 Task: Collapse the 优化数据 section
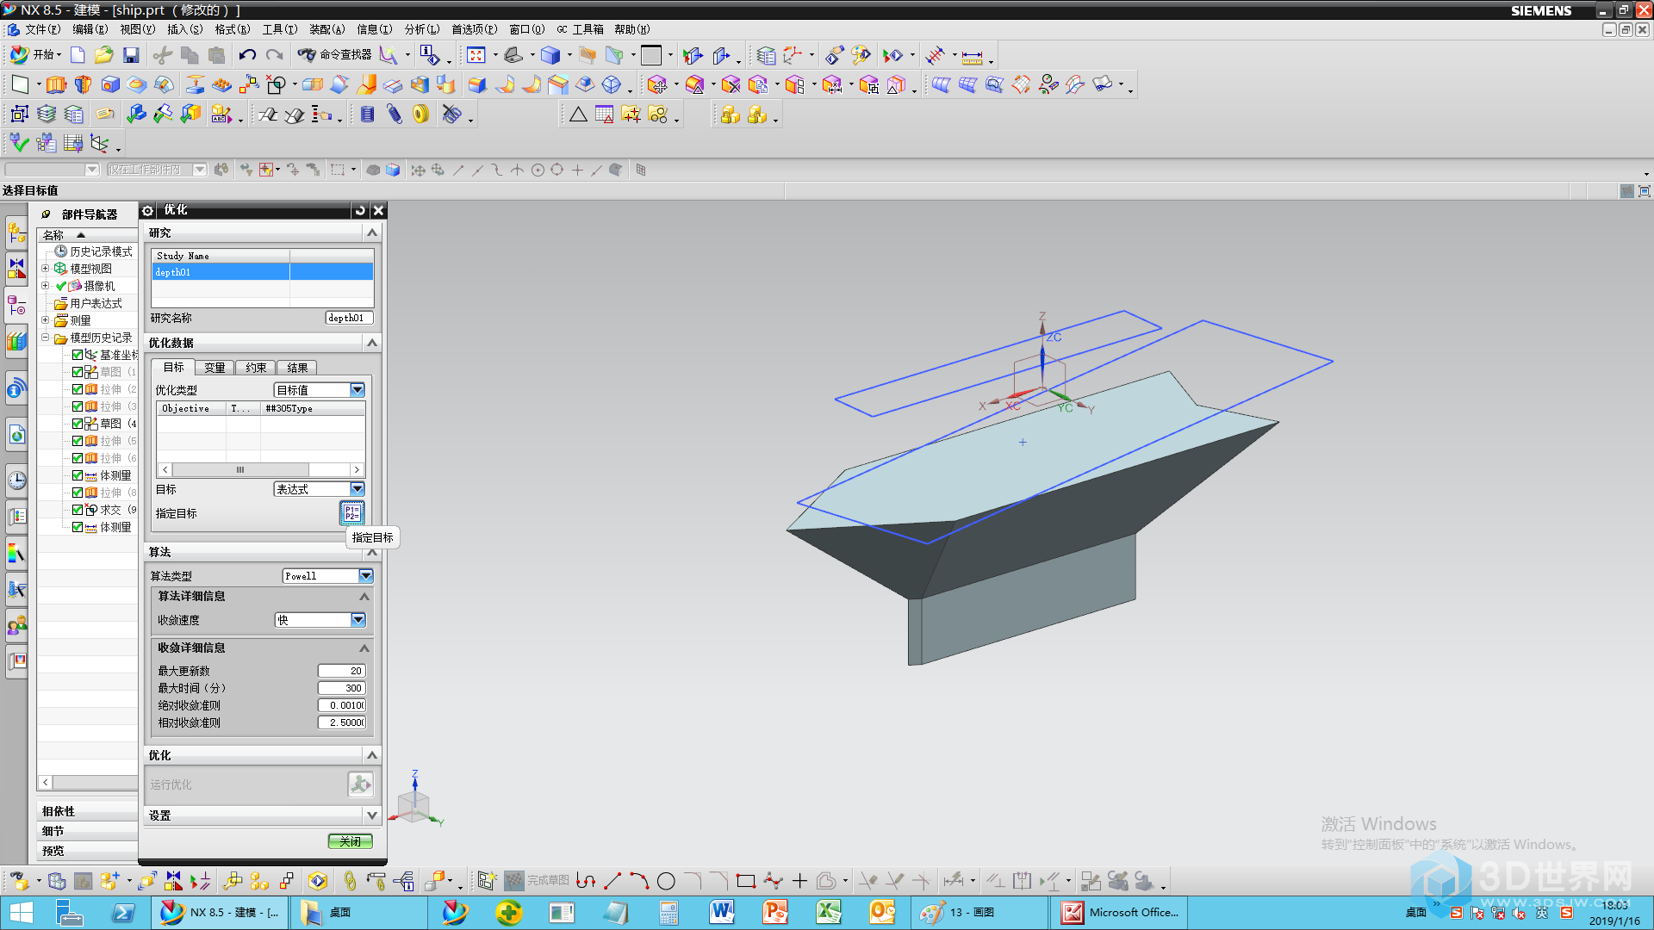click(372, 343)
